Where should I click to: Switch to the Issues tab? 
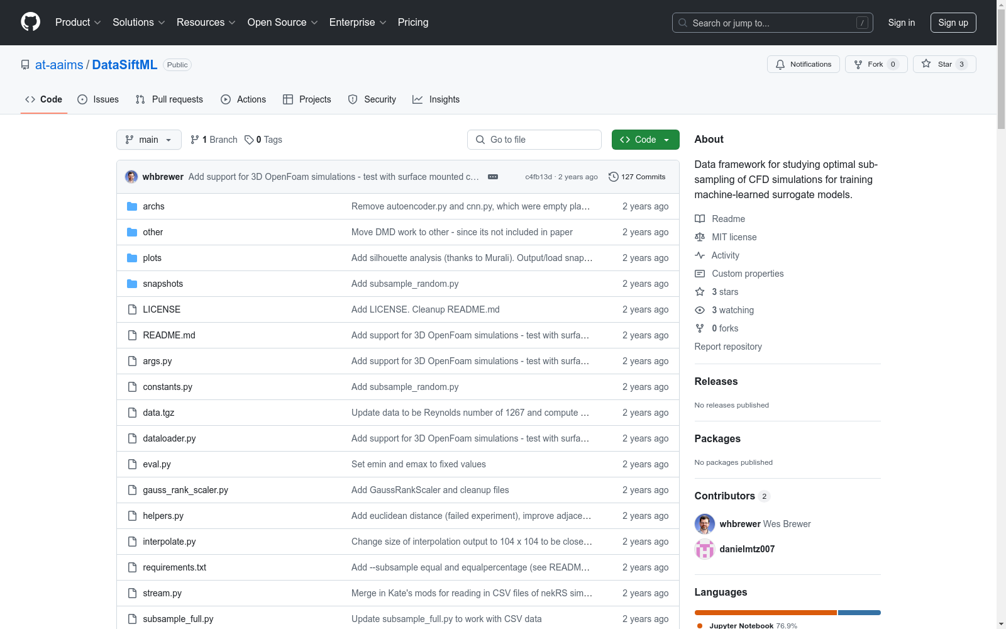click(98, 99)
